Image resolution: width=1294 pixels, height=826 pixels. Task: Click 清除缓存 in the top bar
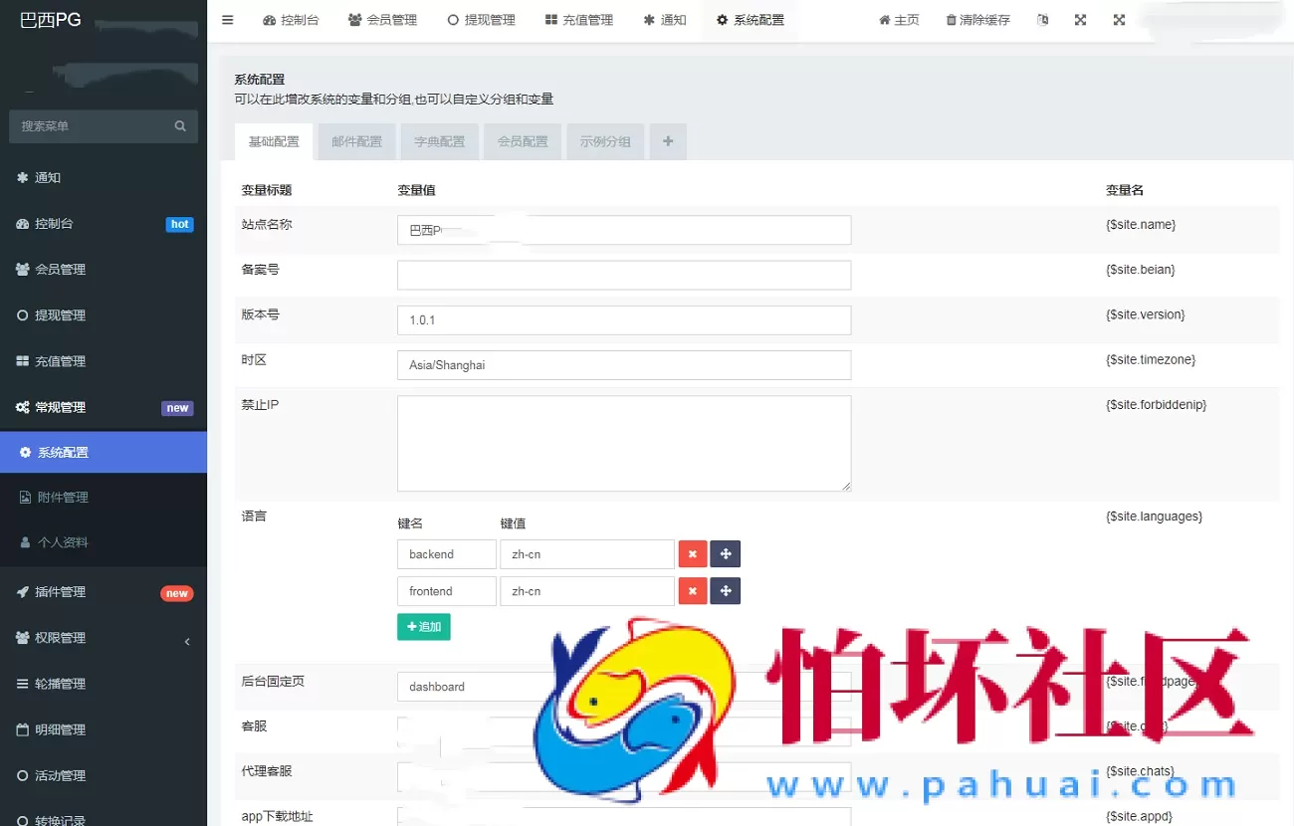point(977,19)
